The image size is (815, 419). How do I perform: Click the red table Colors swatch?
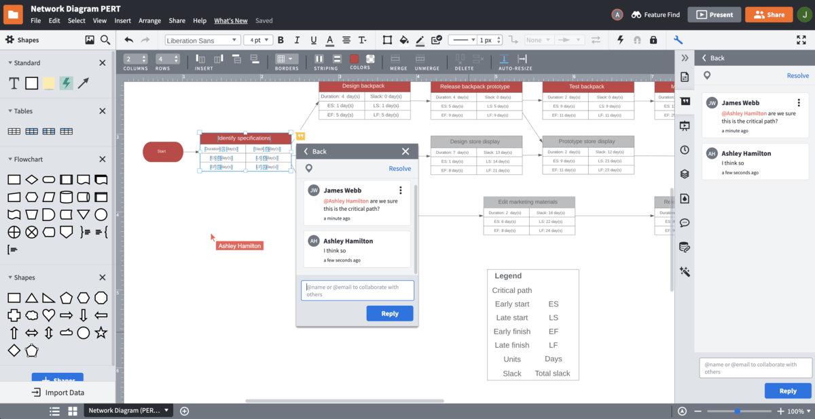coord(354,59)
